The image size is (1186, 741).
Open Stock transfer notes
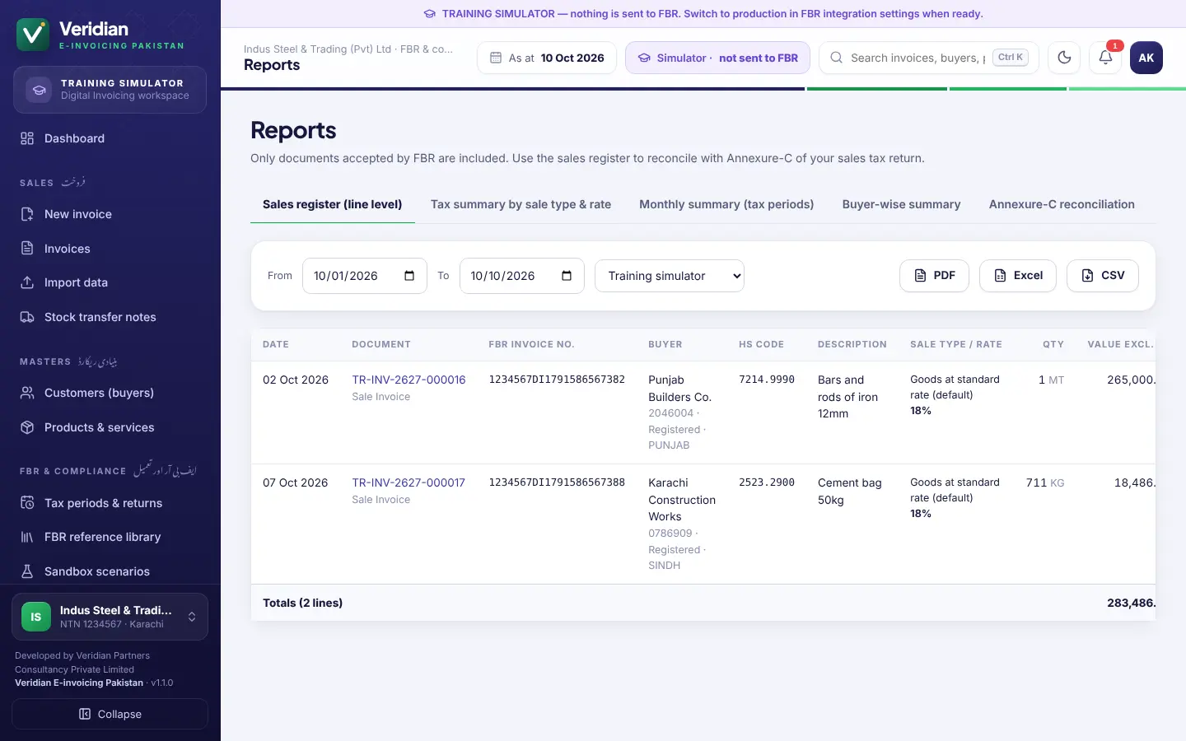click(110, 317)
